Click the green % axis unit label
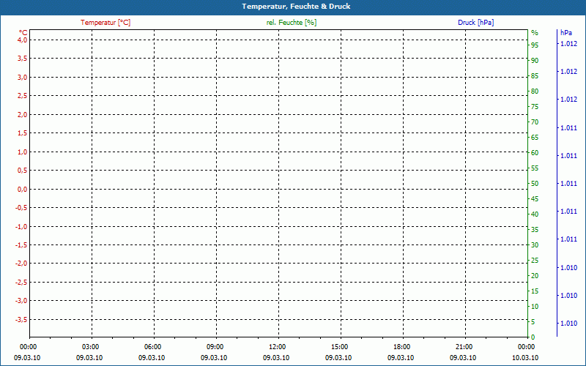This screenshot has height=366, width=586. [x=535, y=32]
